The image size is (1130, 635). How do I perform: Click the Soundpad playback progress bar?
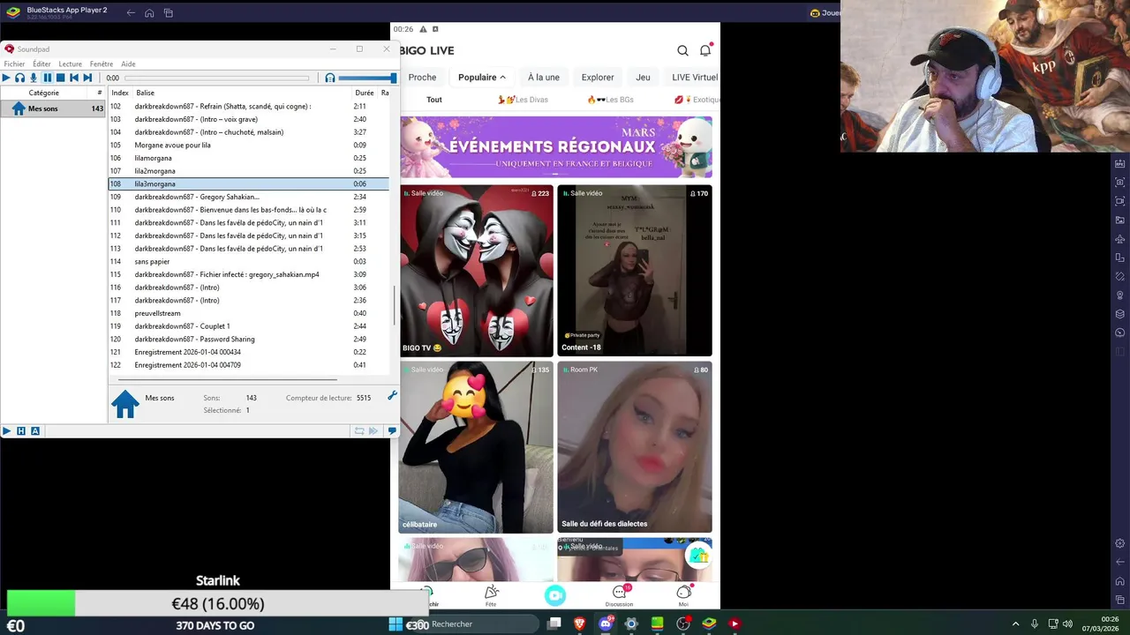[x=216, y=78]
